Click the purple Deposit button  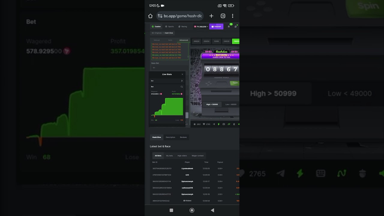[x=216, y=26]
